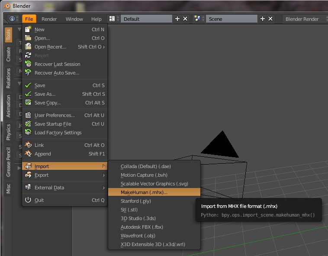Screen dimensions: 328x256
Task: Delete the current scene with X
Action: [270, 19]
